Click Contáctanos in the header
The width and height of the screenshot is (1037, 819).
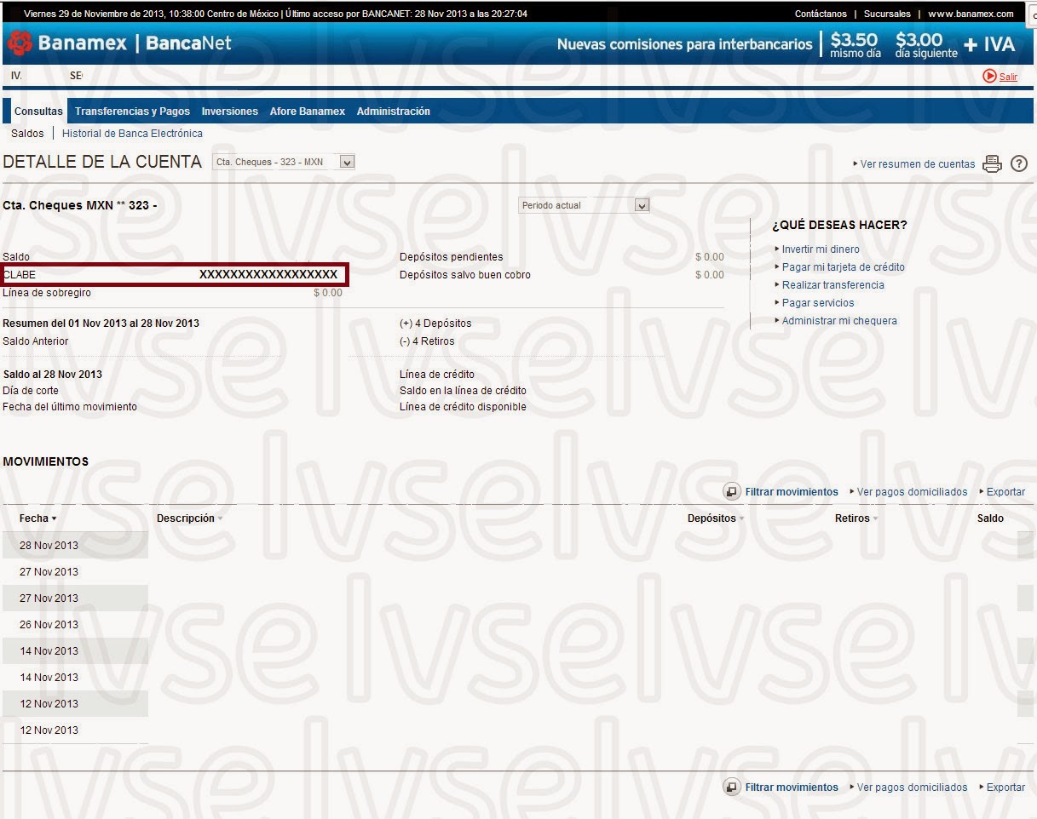point(821,14)
